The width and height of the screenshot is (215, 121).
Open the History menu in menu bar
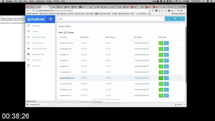pos(32,1)
